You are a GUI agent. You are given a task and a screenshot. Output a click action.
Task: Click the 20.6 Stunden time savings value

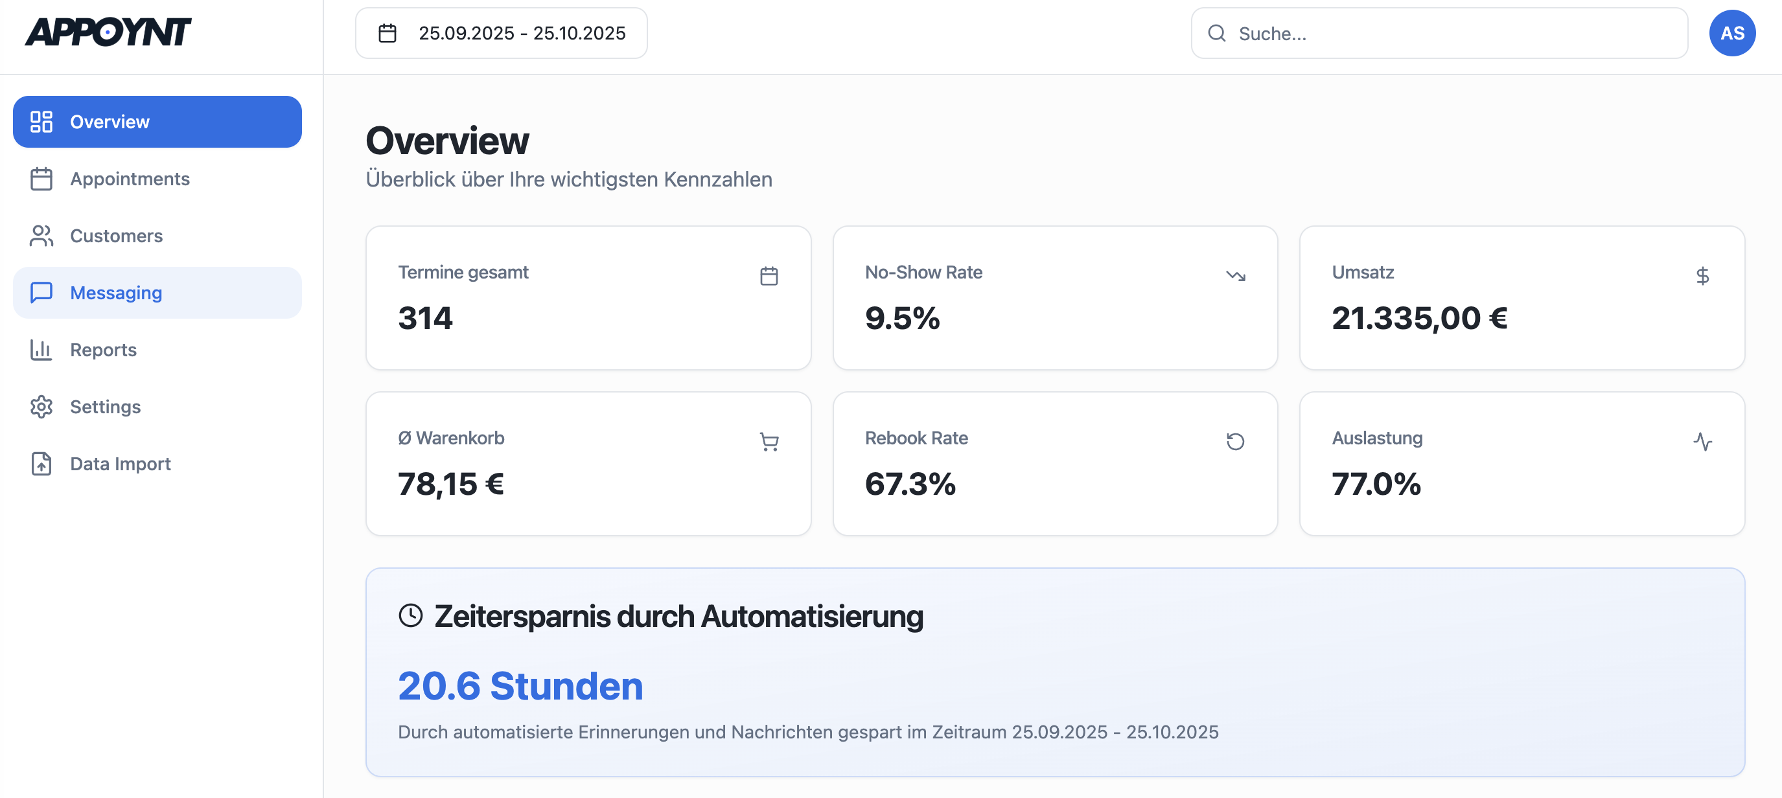point(520,686)
